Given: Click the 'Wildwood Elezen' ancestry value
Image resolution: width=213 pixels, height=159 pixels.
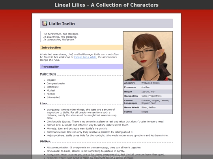Looking at the screenshot, I should pyautogui.click(x=150, y=83).
